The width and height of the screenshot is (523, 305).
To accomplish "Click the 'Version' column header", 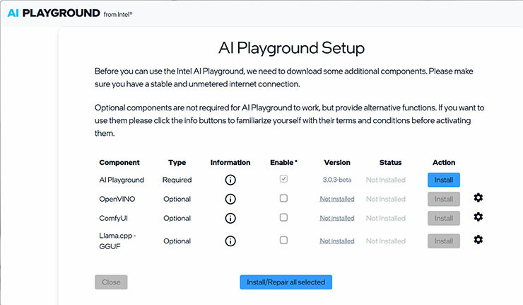I will 337,163.
